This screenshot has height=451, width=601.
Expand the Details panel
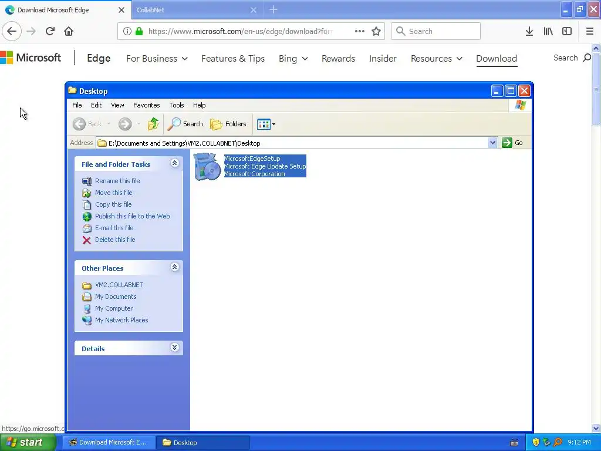click(x=174, y=348)
